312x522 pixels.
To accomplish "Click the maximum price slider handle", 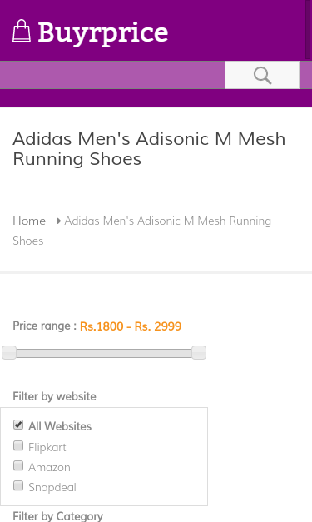I will click(x=199, y=352).
